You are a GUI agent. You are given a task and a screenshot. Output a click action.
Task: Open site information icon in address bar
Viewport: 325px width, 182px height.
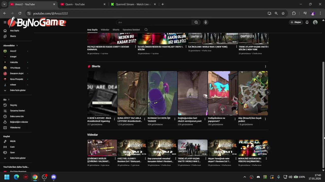[29, 13]
